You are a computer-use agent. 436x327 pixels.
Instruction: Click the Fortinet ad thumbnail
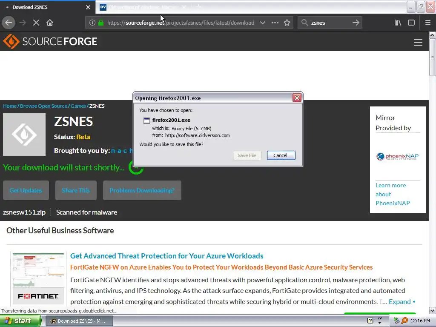(x=38, y=278)
